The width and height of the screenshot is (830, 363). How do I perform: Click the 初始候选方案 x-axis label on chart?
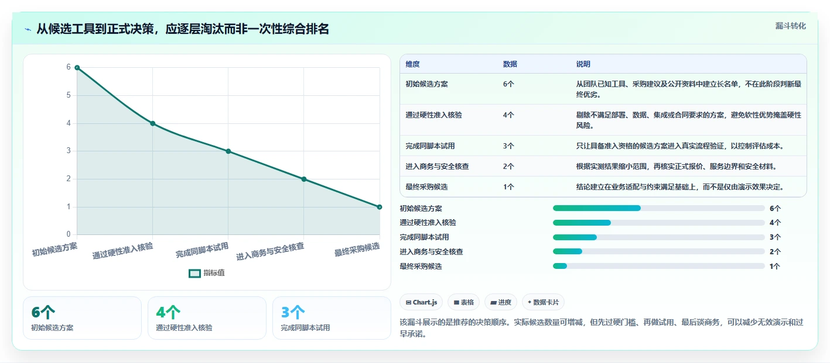coord(54,250)
